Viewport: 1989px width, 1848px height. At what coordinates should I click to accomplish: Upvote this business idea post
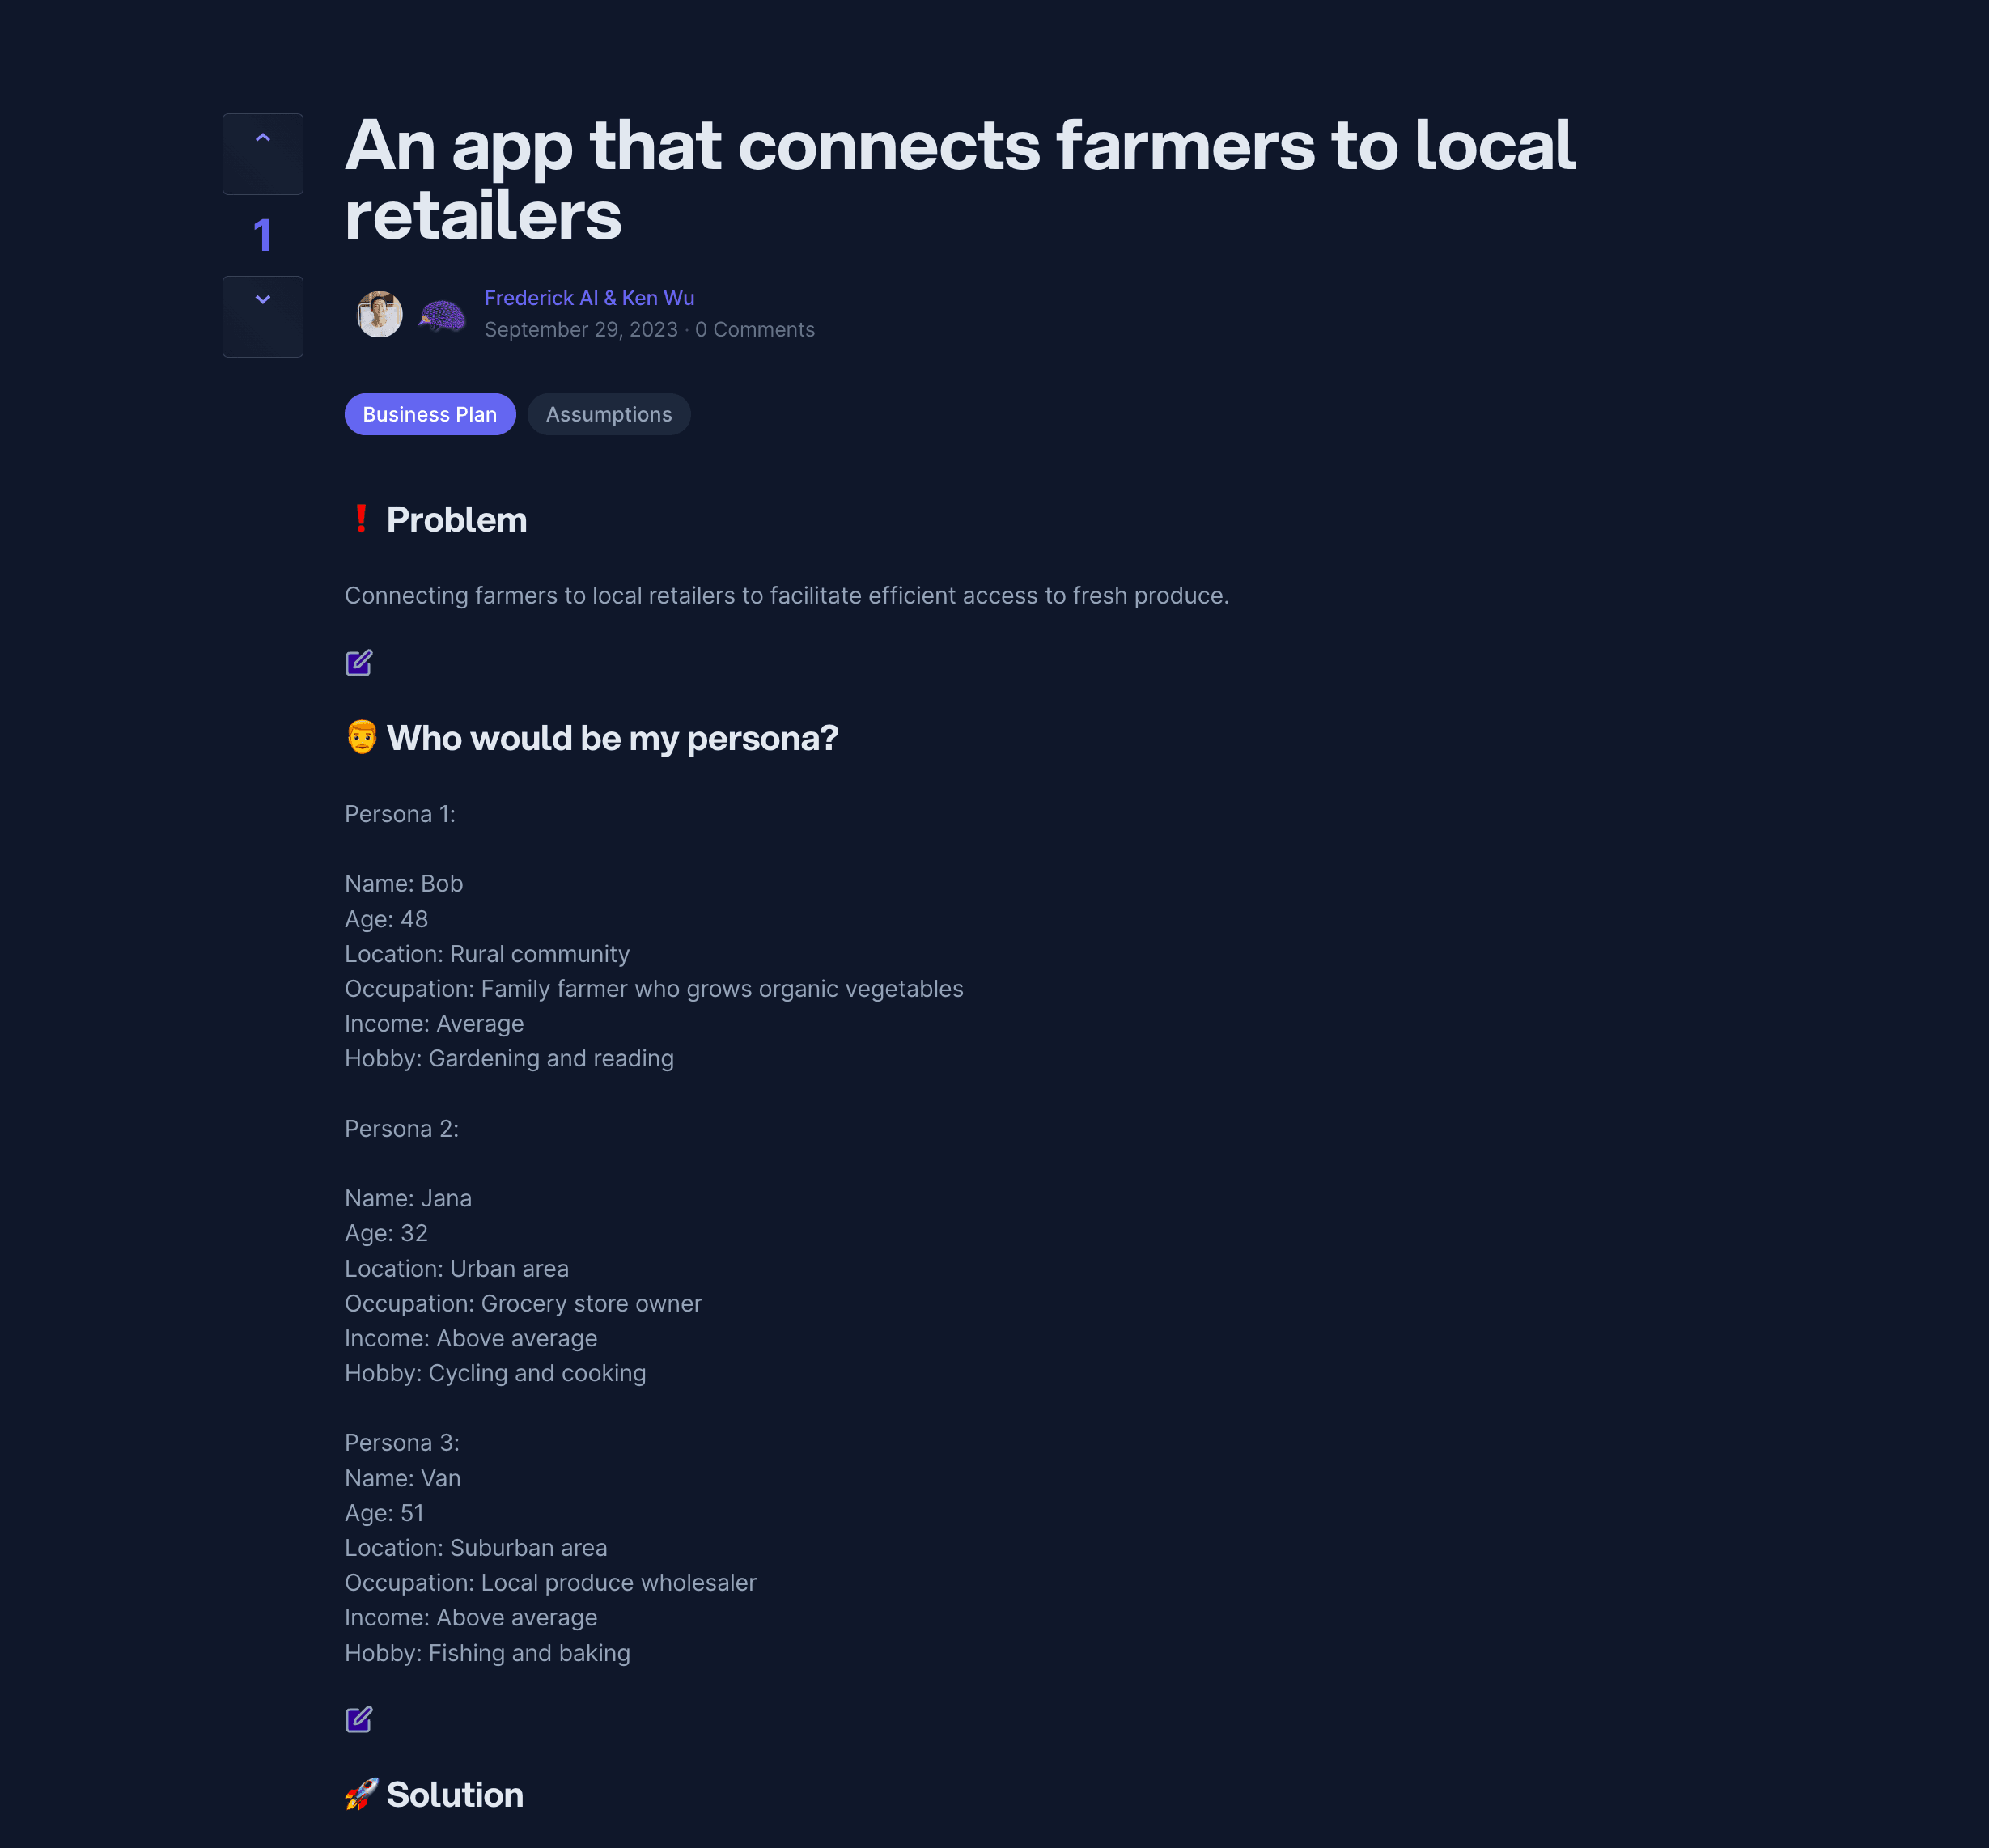click(262, 153)
